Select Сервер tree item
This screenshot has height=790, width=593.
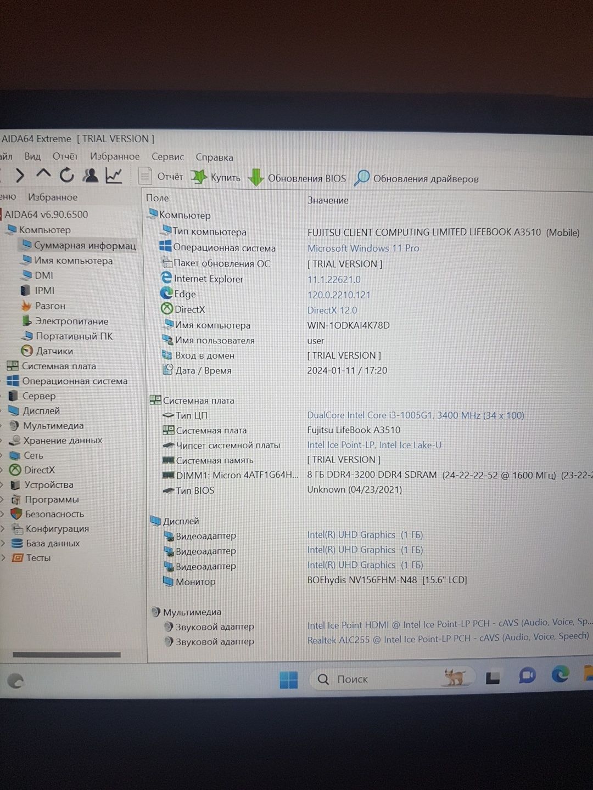[32, 396]
